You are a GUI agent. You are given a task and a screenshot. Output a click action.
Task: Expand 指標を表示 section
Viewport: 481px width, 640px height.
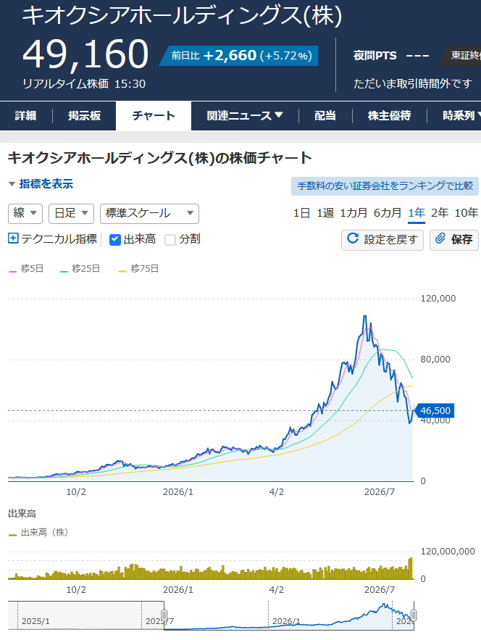41,184
